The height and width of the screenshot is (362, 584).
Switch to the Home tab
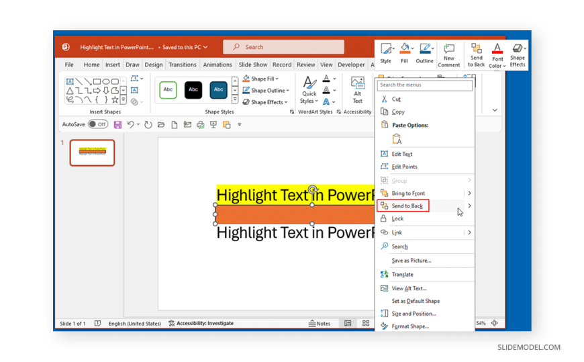91,64
